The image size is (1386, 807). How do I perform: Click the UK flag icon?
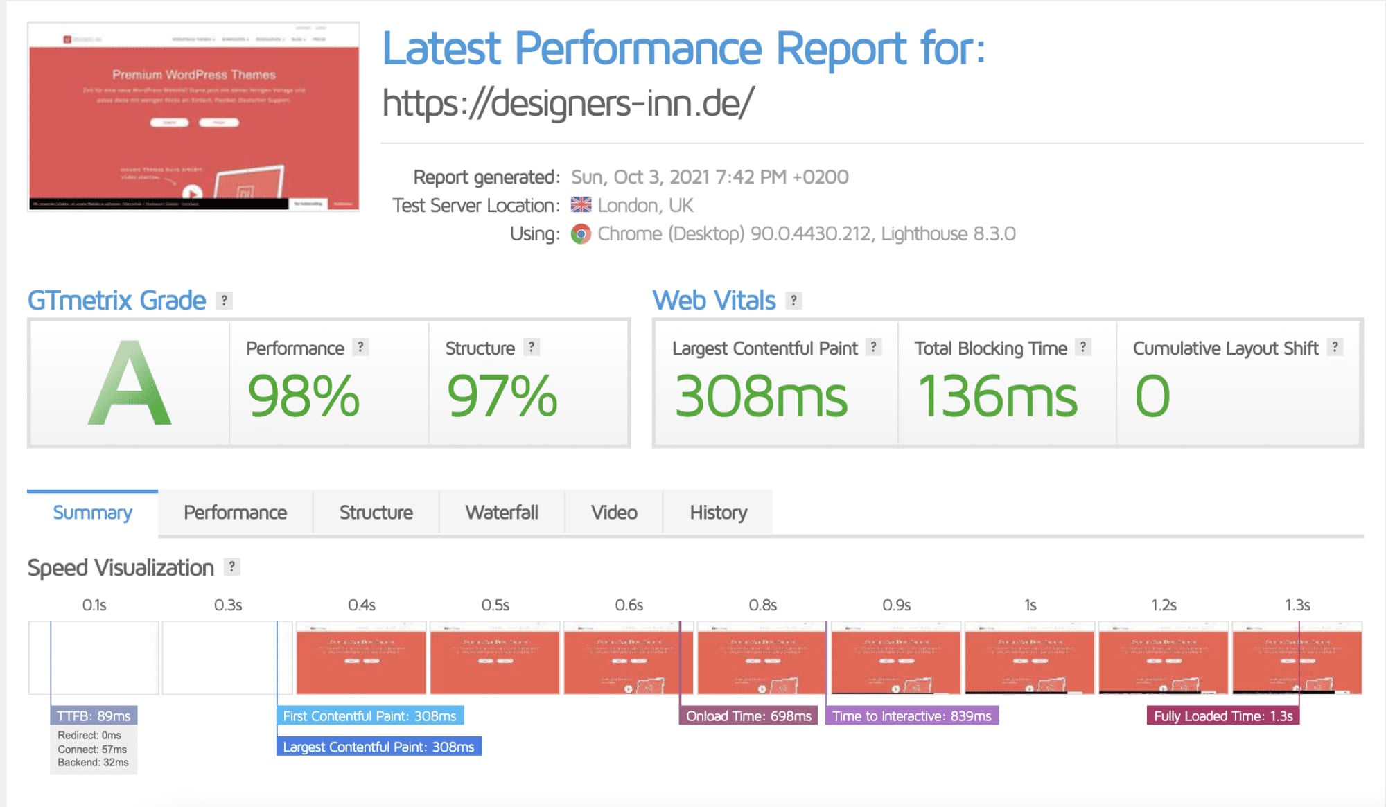tap(581, 205)
